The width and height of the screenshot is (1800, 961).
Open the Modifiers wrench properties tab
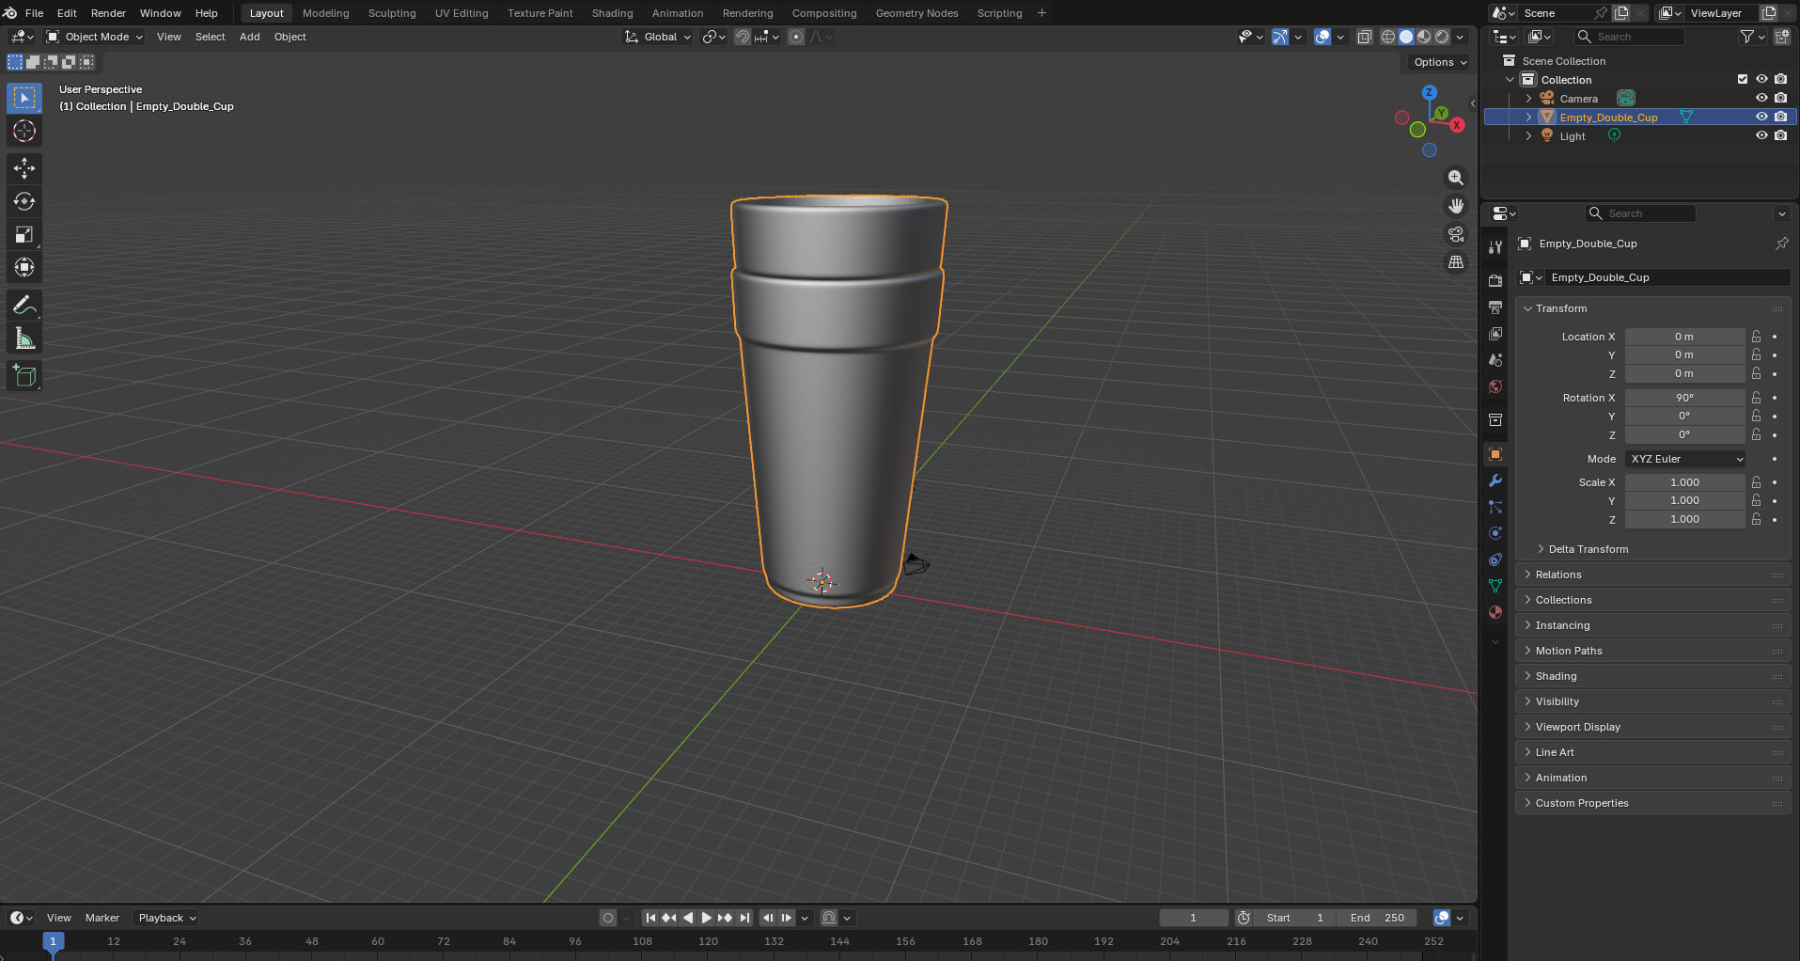click(1495, 480)
